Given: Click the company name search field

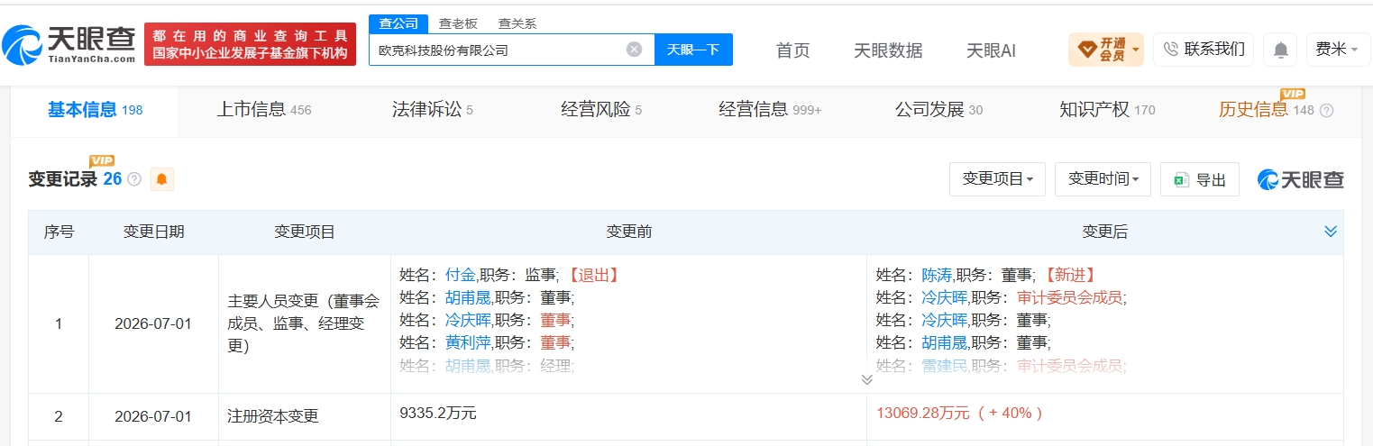Looking at the screenshot, I should [496, 50].
